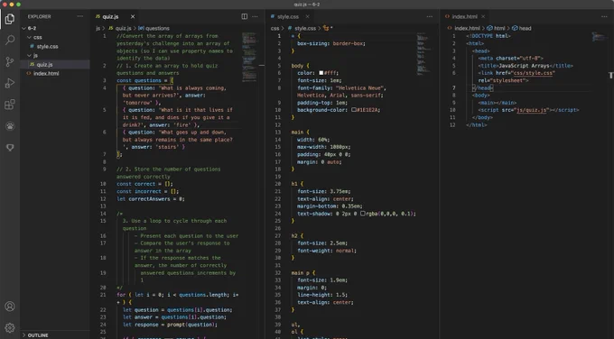614x339 pixels.
Task: Open style.css from the Explorer tree
Action: click(x=47, y=46)
